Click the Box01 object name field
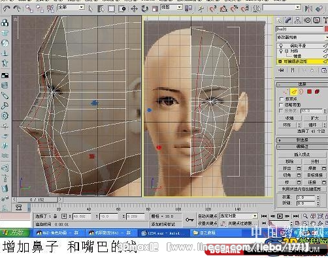The width and height of the screenshot is (328, 258). tap(300, 29)
